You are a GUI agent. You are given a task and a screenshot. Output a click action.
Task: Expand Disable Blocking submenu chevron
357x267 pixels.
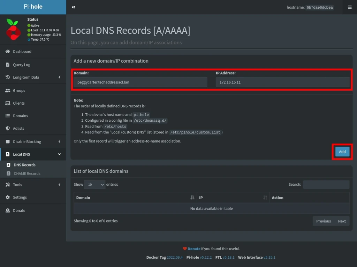59,141
